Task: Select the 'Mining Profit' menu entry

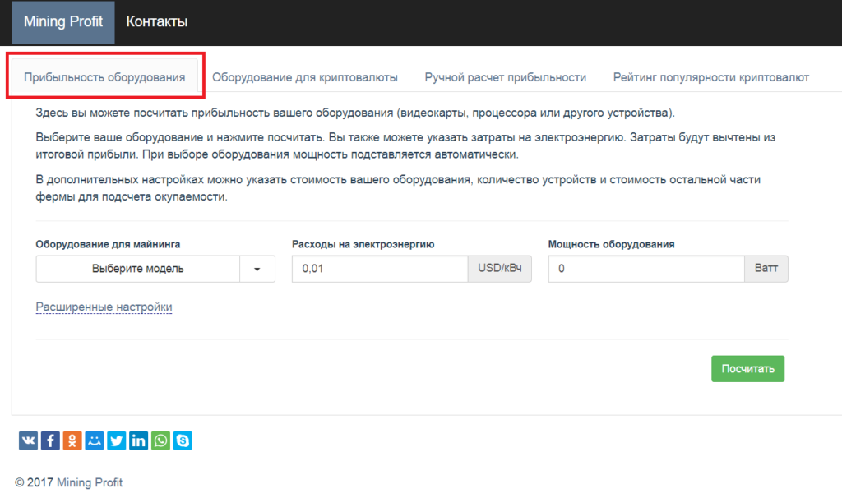Action: tap(63, 23)
